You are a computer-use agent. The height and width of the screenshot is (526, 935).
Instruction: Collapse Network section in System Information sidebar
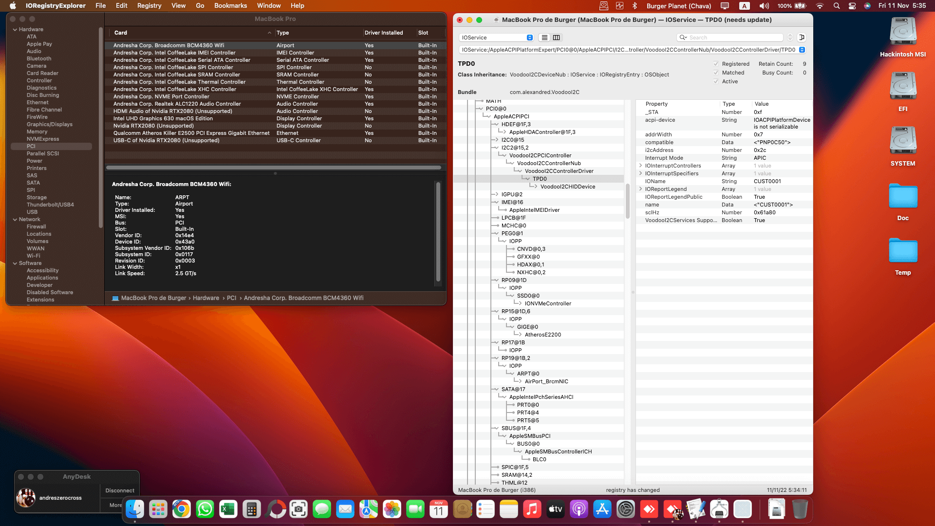[x=15, y=220]
